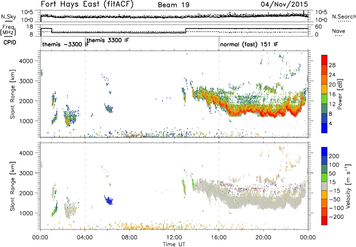This screenshot has width=356, height=247.
Task: Click the blue top segment of Velocity colorbar
Action: 324,152
